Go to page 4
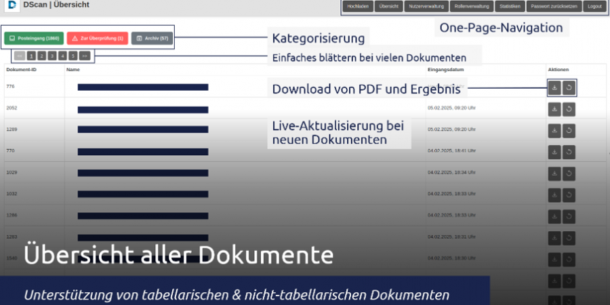The width and height of the screenshot is (610, 305). click(x=62, y=56)
